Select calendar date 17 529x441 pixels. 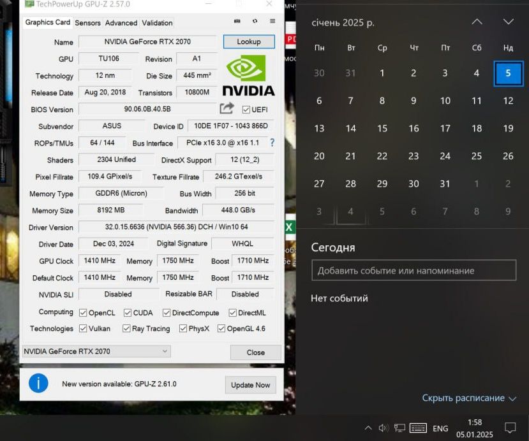click(x=445, y=128)
